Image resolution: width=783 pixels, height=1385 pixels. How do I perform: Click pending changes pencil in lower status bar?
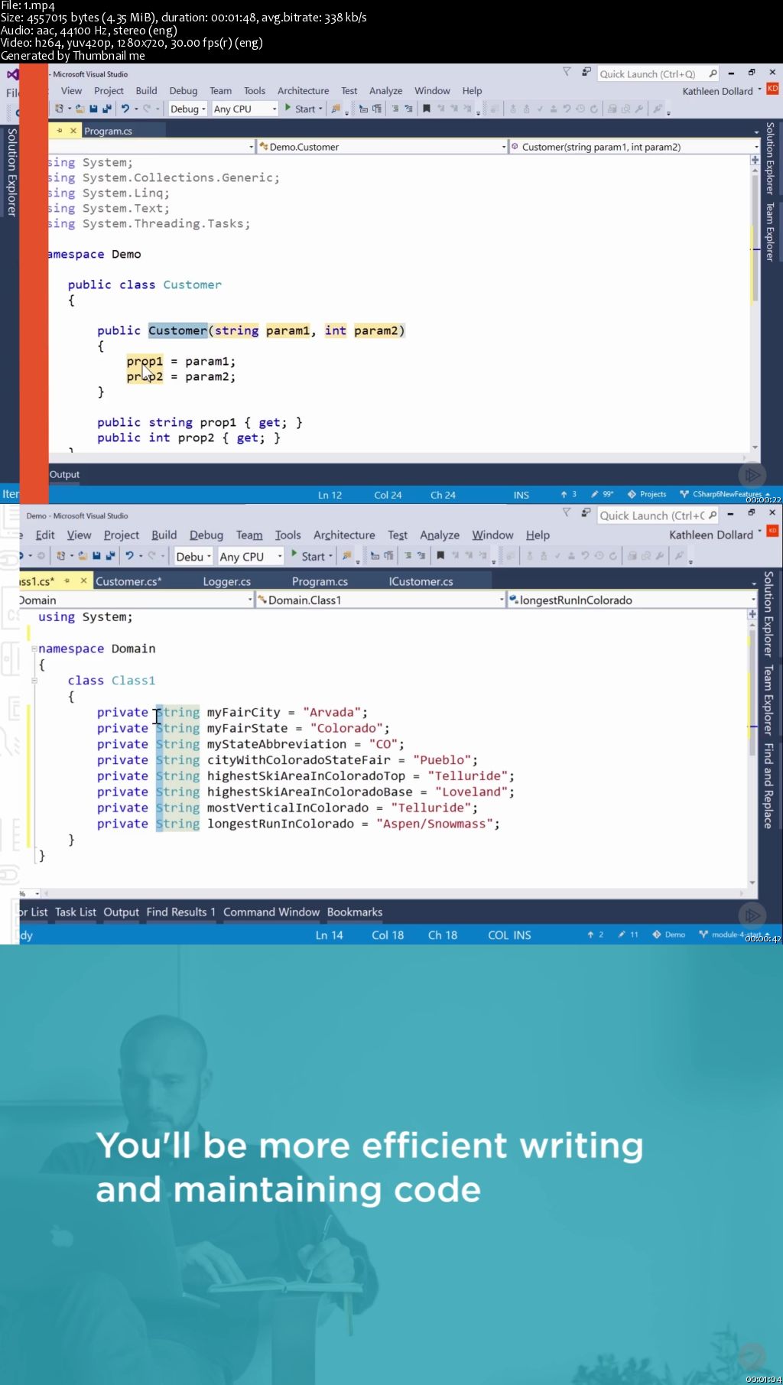pyautogui.click(x=622, y=935)
